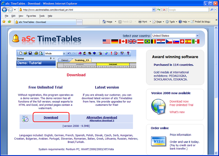Viewport: 219px width, 156px height.
Task: Open the Tools menu in menu bar
Action: coord(42,16)
